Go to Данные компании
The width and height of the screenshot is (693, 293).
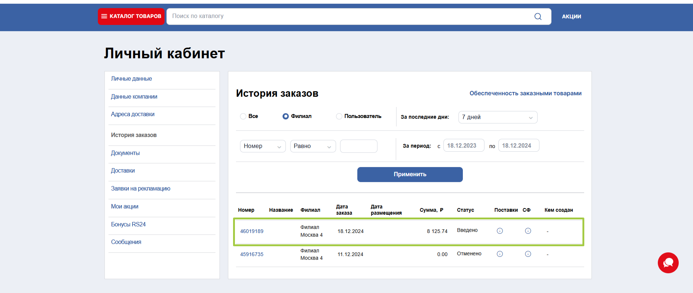(134, 97)
